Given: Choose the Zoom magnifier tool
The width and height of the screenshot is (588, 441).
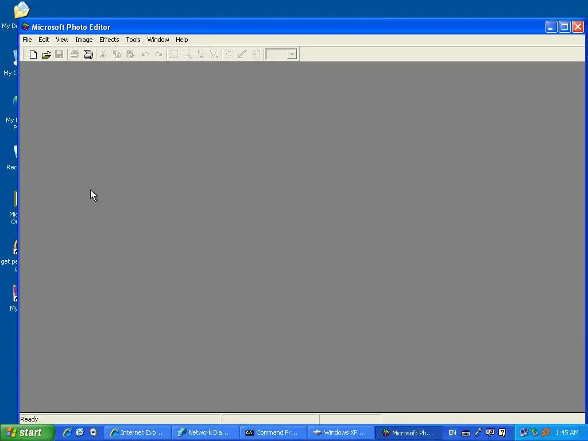Looking at the screenshot, I should coord(187,55).
